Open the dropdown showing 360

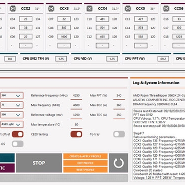[12, 96]
